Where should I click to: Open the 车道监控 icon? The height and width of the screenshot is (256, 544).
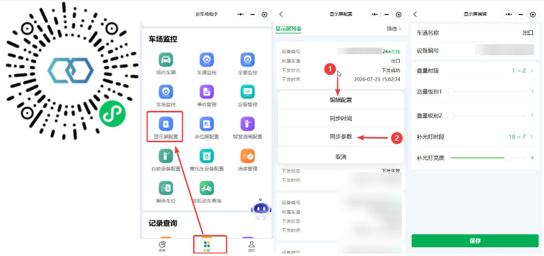click(x=207, y=60)
